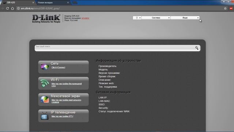Image resolution: width=234 pixels, height=132 pixels.
Task: Click the LAN MAC row
Action: pyautogui.click(x=104, y=101)
